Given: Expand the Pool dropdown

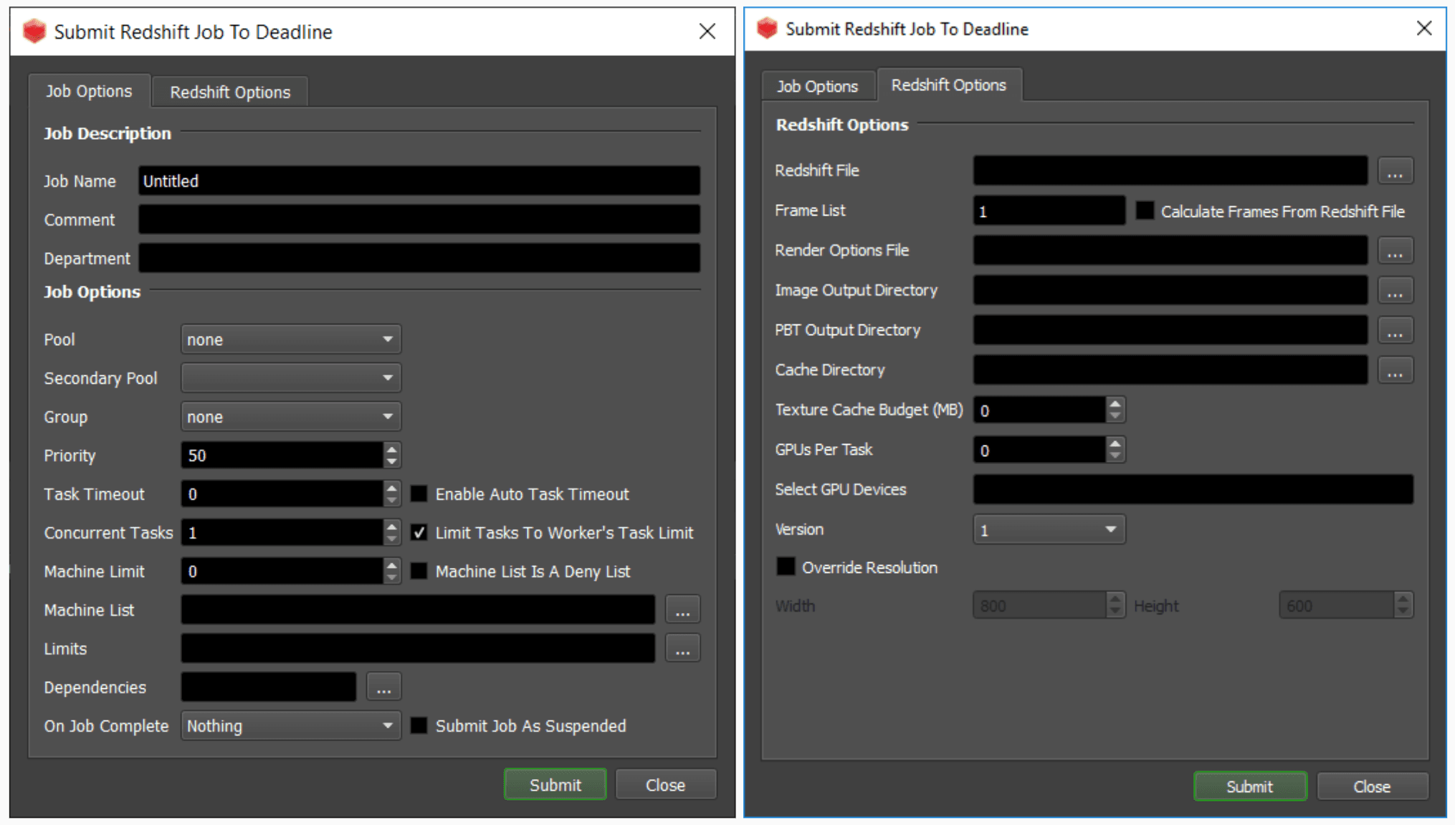Looking at the screenshot, I should pyautogui.click(x=290, y=339).
